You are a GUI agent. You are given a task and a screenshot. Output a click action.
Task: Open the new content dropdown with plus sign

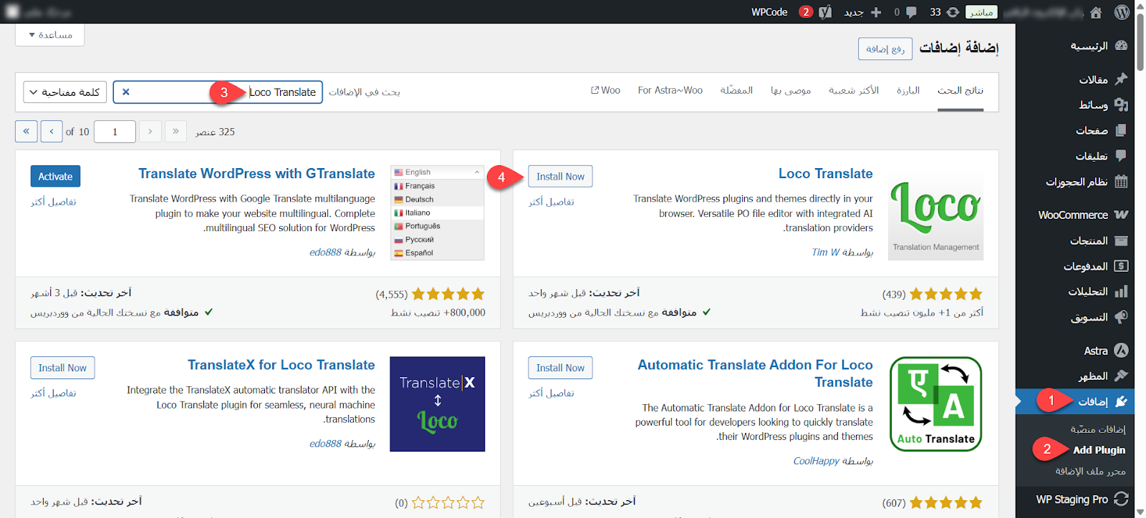(863, 12)
